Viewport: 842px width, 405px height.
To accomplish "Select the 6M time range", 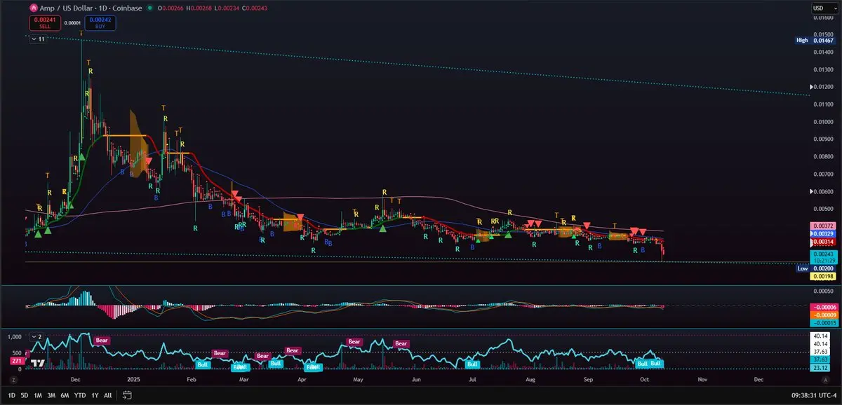I will pos(65,395).
